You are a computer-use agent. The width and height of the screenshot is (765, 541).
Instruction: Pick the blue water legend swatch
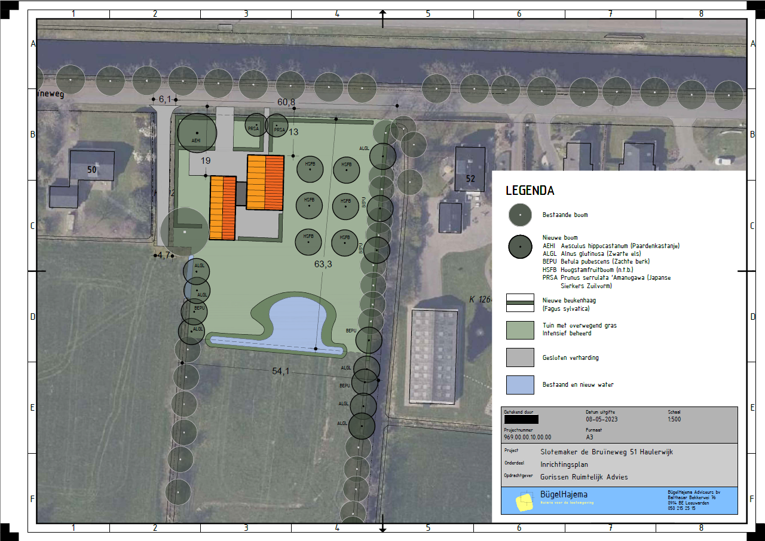click(x=520, y=385)
